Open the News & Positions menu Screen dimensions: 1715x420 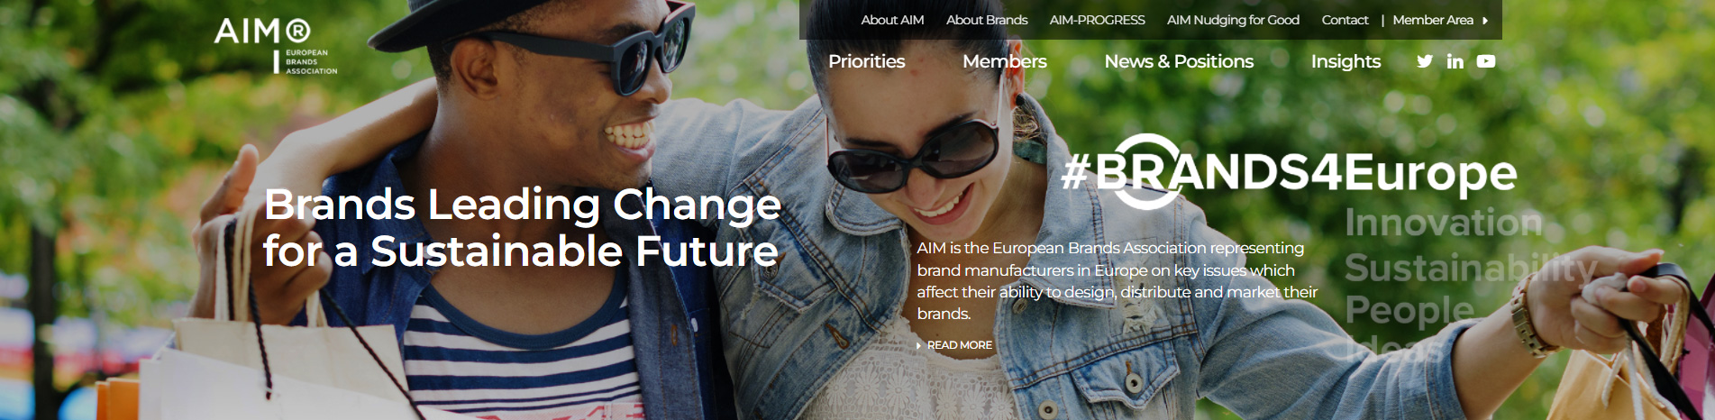click(1179, 61)
